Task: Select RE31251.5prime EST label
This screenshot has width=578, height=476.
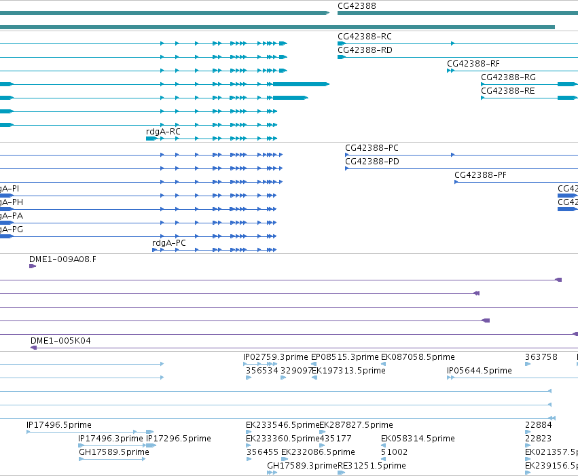Action: [372, 466]
